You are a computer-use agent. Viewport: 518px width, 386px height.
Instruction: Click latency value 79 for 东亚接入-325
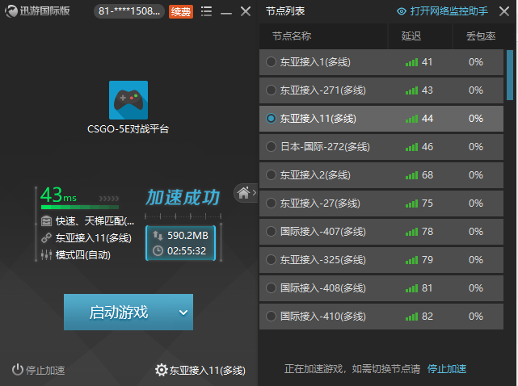[427, 260]
